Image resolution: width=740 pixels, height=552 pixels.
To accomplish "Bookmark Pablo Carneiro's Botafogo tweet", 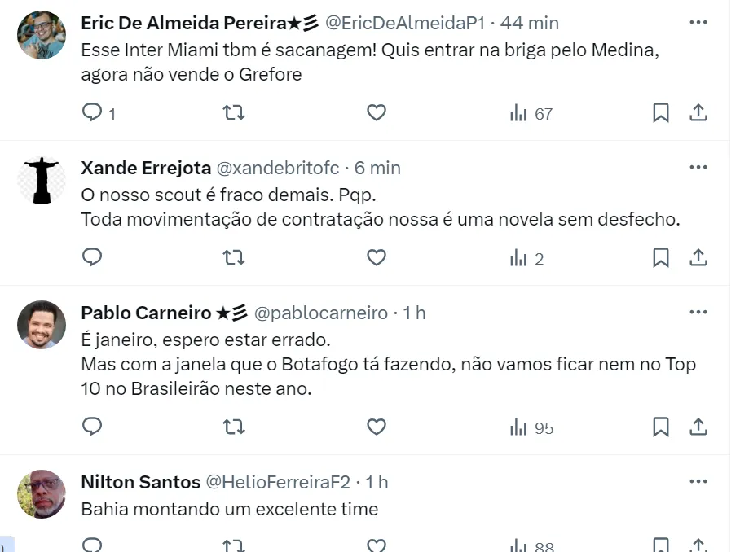I will tap(661, 427).
